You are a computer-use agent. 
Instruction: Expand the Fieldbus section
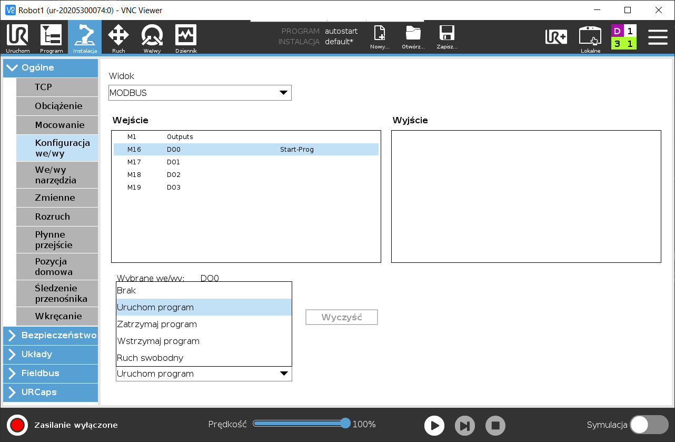[51, 373]
